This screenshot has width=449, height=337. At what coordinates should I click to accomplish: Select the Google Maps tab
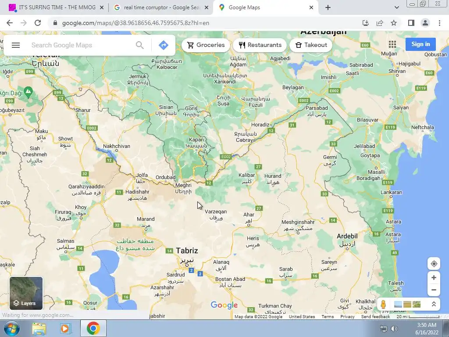[265, 7]
